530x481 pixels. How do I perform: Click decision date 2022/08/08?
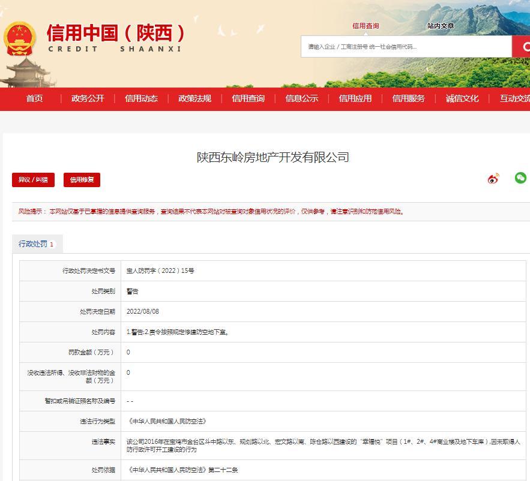143,311
